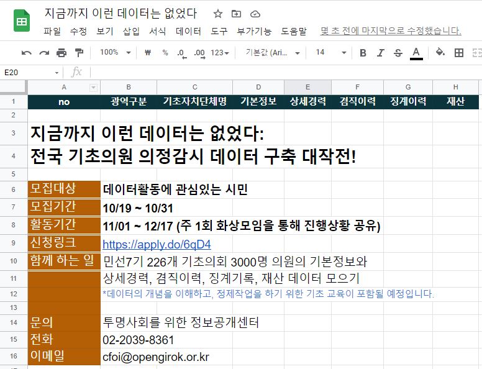482x369 pixels.
Task: Select the cfoi@opengirok.or.kr email cell
Action: point(166,357)
